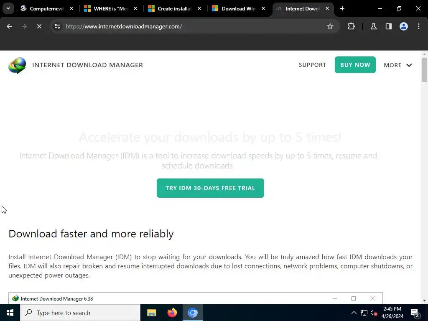Expand the MORE menu on IDM site
Screen dimensions: 428x321
click(398, 65)
